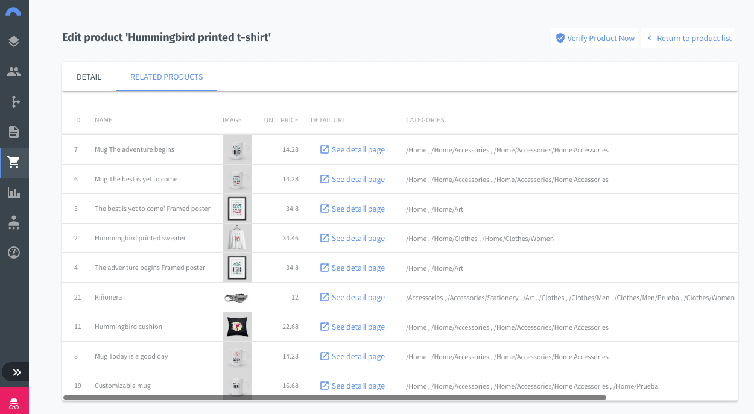Image resolution: width=754 pixels, height=414 pixels.
Task: Click the app logo at sidebar top
Action: tap(13, 11)
